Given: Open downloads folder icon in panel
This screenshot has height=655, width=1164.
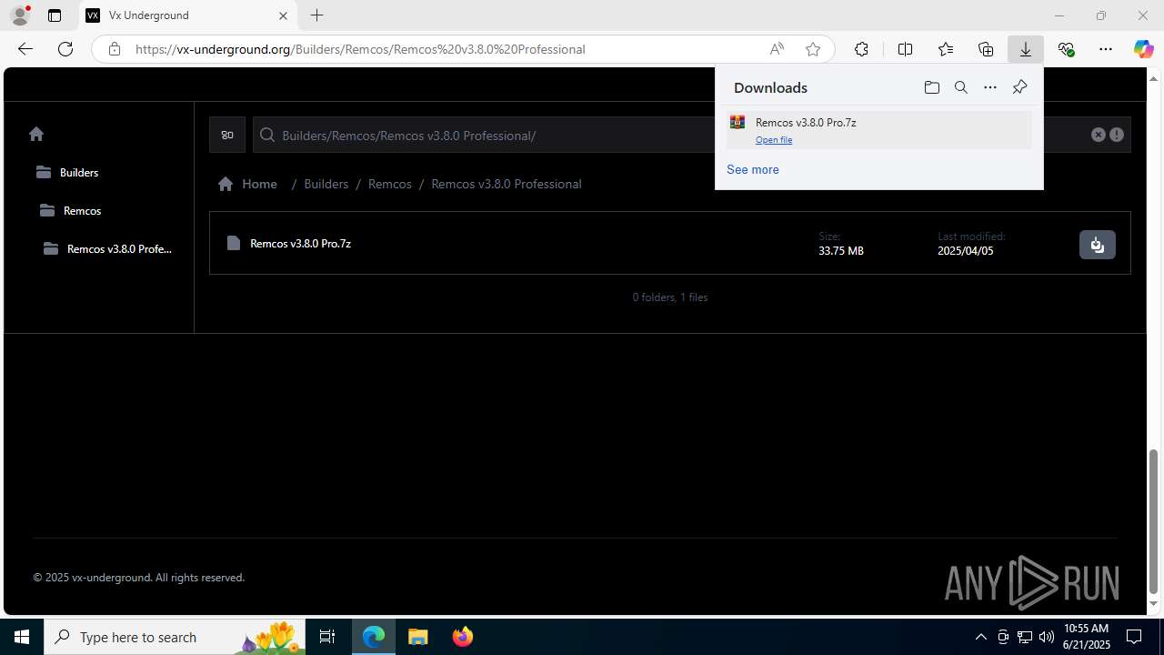Looking at the screenshot, I should pos(931,87).
